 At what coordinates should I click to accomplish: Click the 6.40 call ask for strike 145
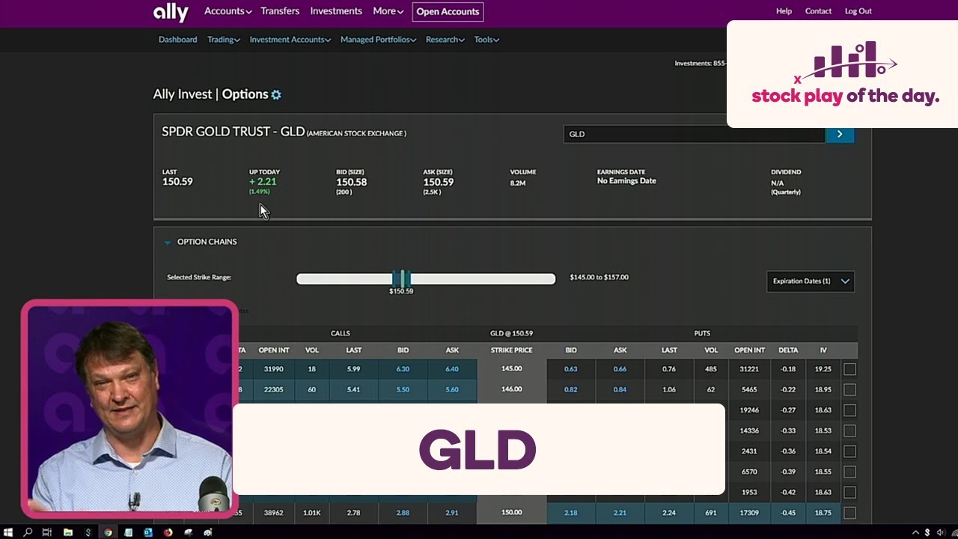[x=452, y=369]
